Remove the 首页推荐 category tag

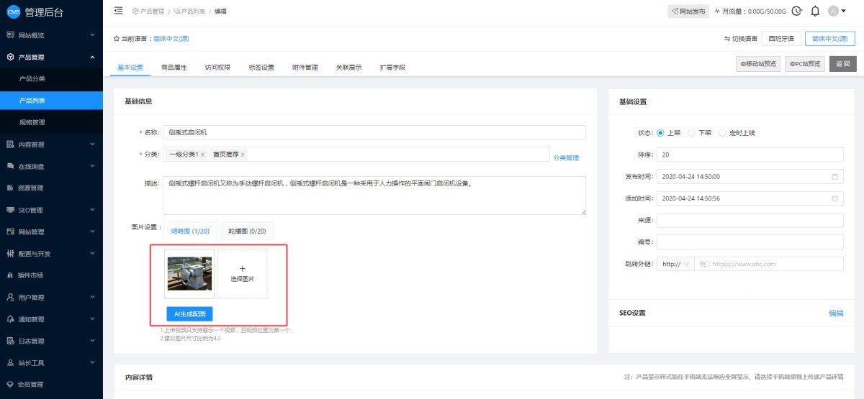click(x=243, y=155)
